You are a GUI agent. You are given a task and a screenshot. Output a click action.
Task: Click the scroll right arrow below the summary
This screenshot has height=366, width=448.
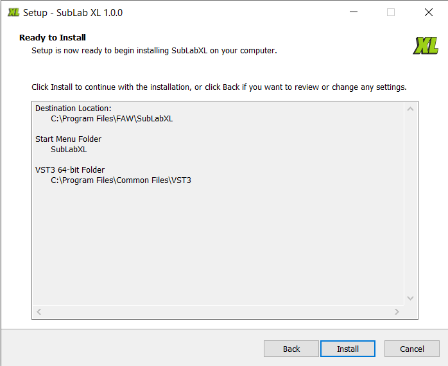(397, 311)
